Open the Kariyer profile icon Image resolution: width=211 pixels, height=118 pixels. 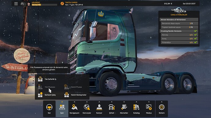pyautogui.click(x=99, y=107)
